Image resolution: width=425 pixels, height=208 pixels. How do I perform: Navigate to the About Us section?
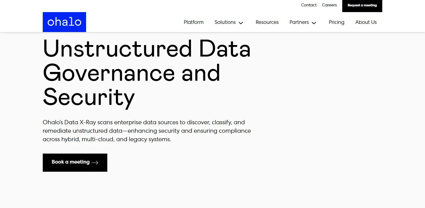[366, 22]
